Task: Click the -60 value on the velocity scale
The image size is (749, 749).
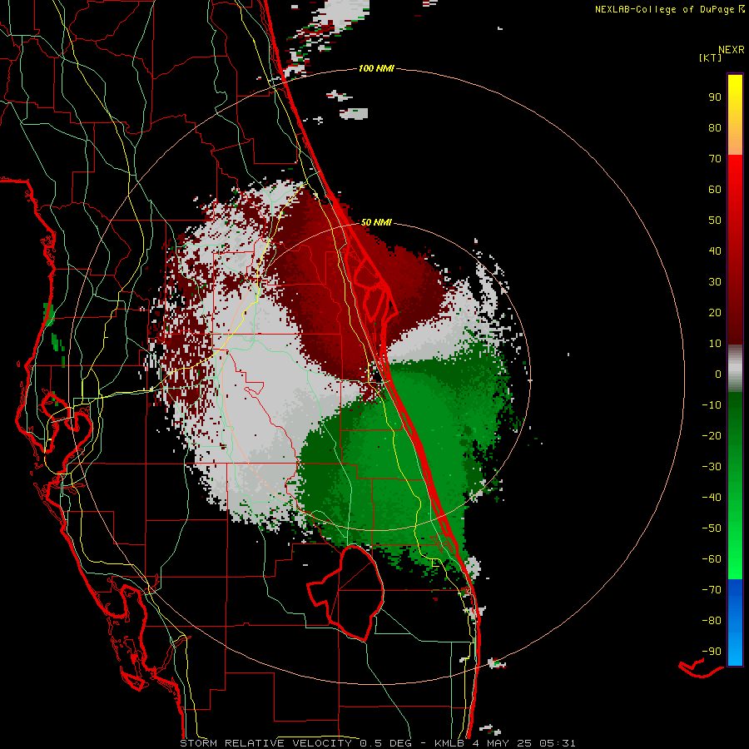Action: click(x=712, y=559)
